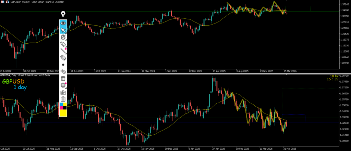Choose the straight line drawing tool

click(63, 51)
